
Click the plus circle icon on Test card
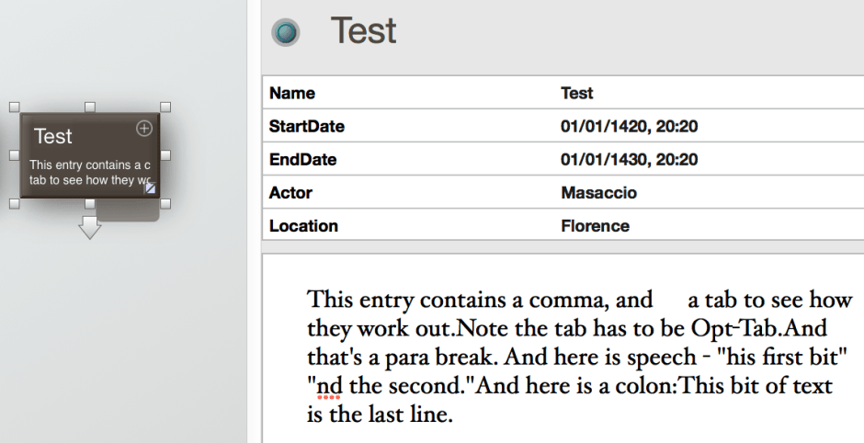[x=144, y=128]
